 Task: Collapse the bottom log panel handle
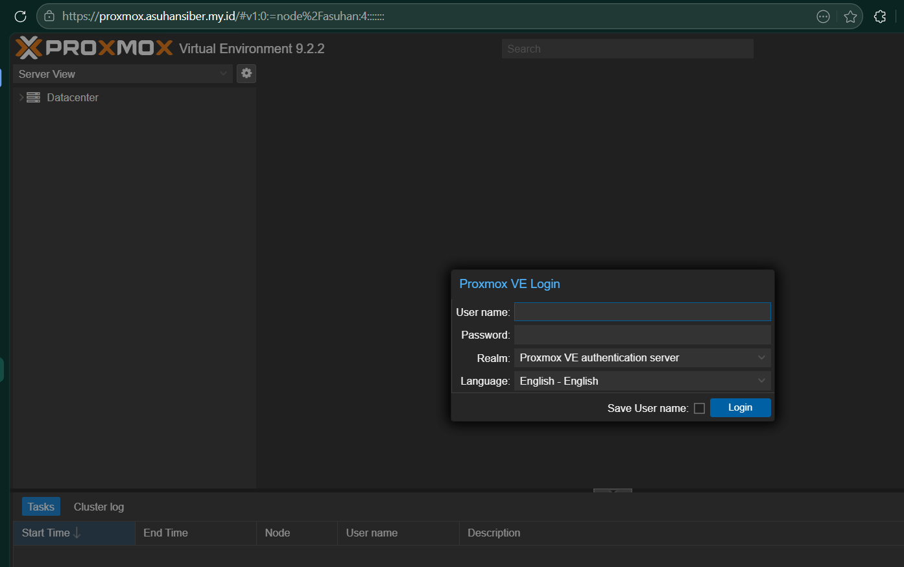pos(612,490)
